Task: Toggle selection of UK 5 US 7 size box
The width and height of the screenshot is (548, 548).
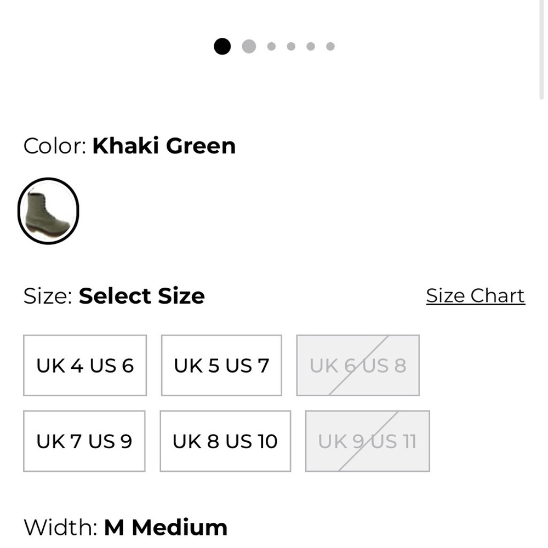Action: tap(221, 365)
